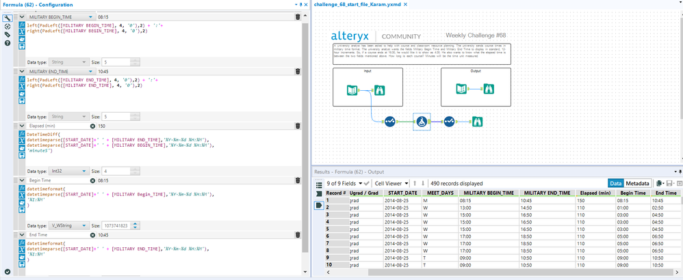
Task: Move to next record with down arrow
Action: pyautogui.click(x=422, y=184)
